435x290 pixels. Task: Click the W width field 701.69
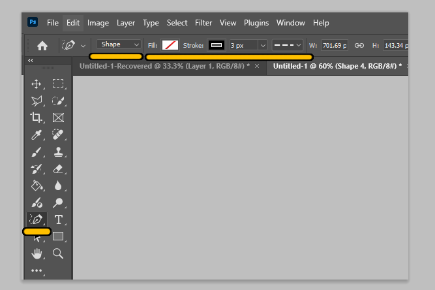point(335,45)
